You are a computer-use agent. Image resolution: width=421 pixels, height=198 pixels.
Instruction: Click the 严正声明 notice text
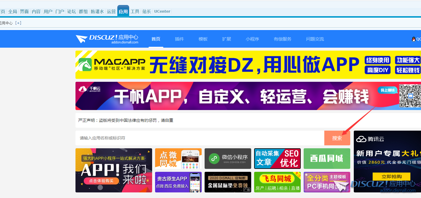pos(126,120)
